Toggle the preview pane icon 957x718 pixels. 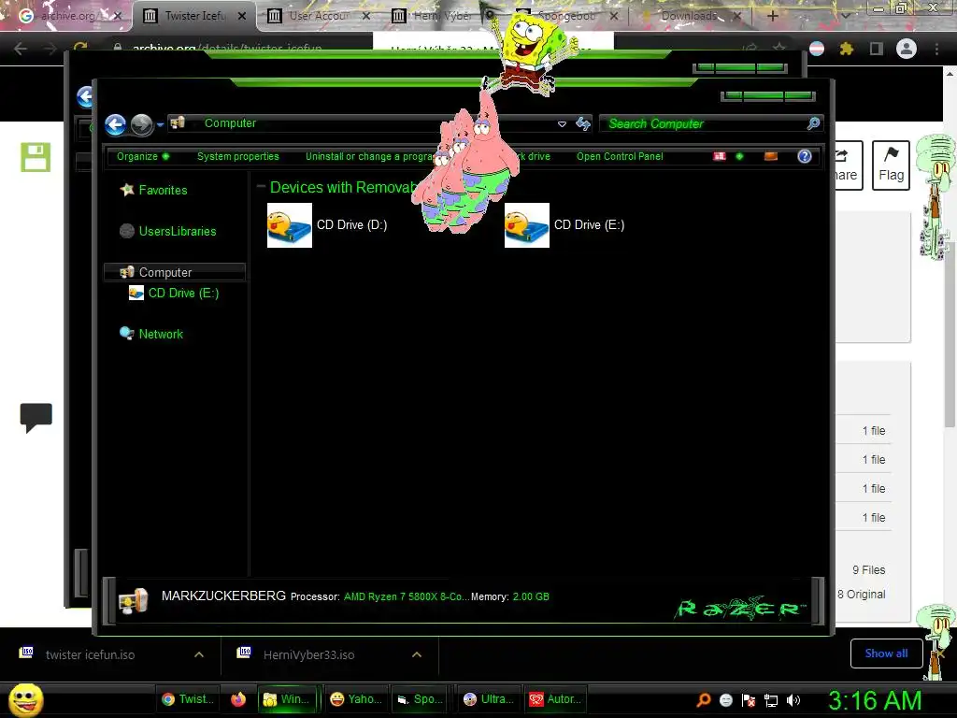771,156
